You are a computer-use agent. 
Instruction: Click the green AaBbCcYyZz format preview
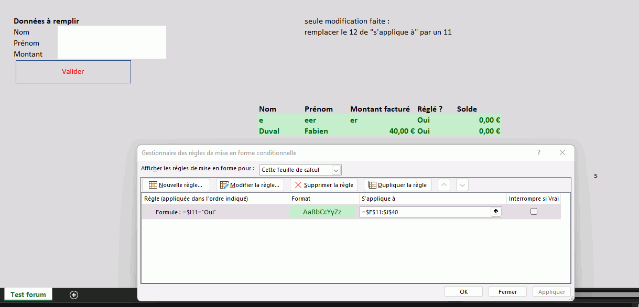(322, 212)
